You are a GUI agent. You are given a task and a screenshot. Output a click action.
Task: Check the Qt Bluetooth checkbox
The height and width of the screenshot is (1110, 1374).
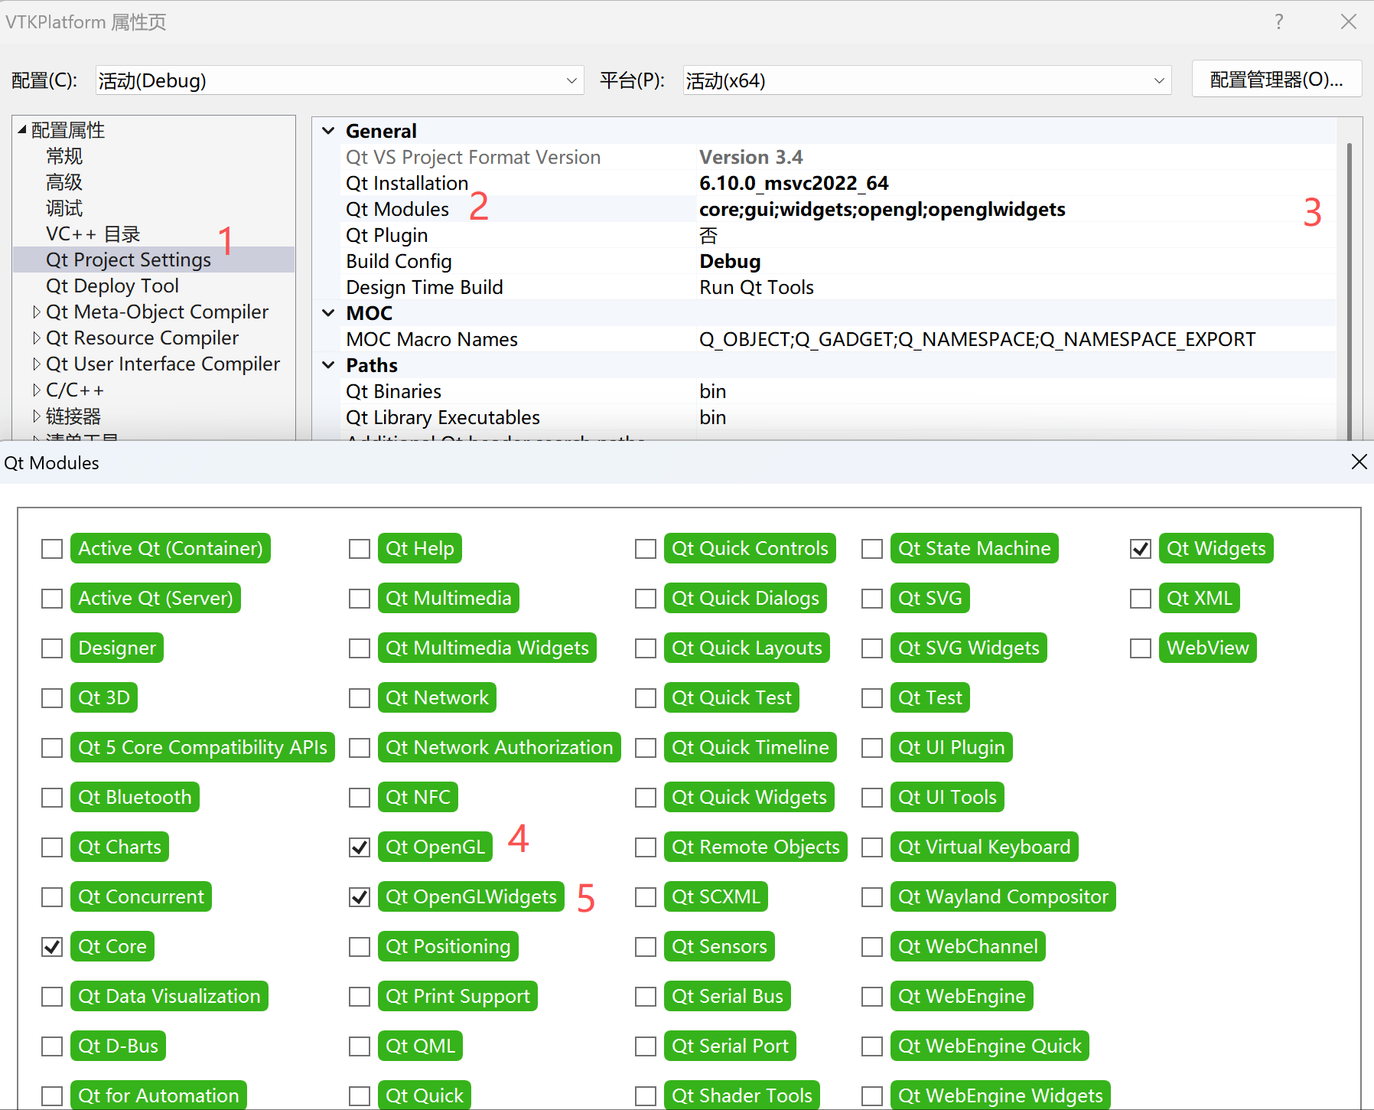(52, 798)
